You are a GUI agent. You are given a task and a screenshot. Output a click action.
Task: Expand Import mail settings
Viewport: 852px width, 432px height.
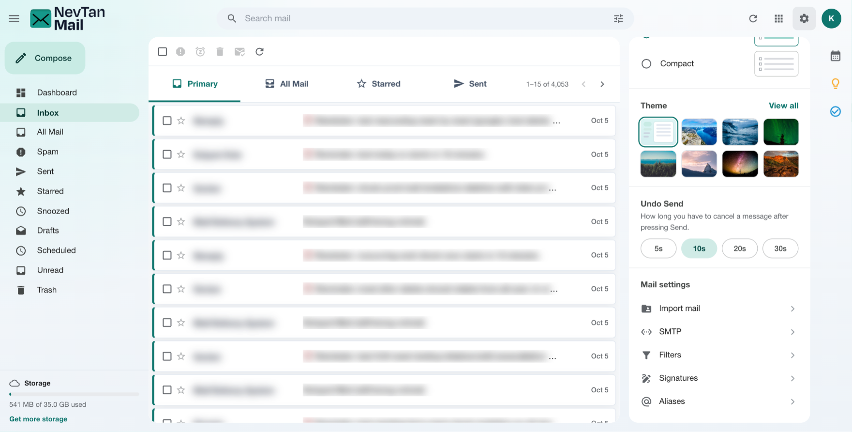point(719,309)
